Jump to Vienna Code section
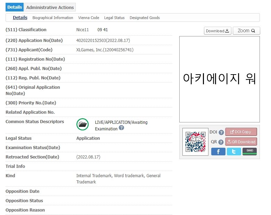271x215 pixels. (89, 18)
